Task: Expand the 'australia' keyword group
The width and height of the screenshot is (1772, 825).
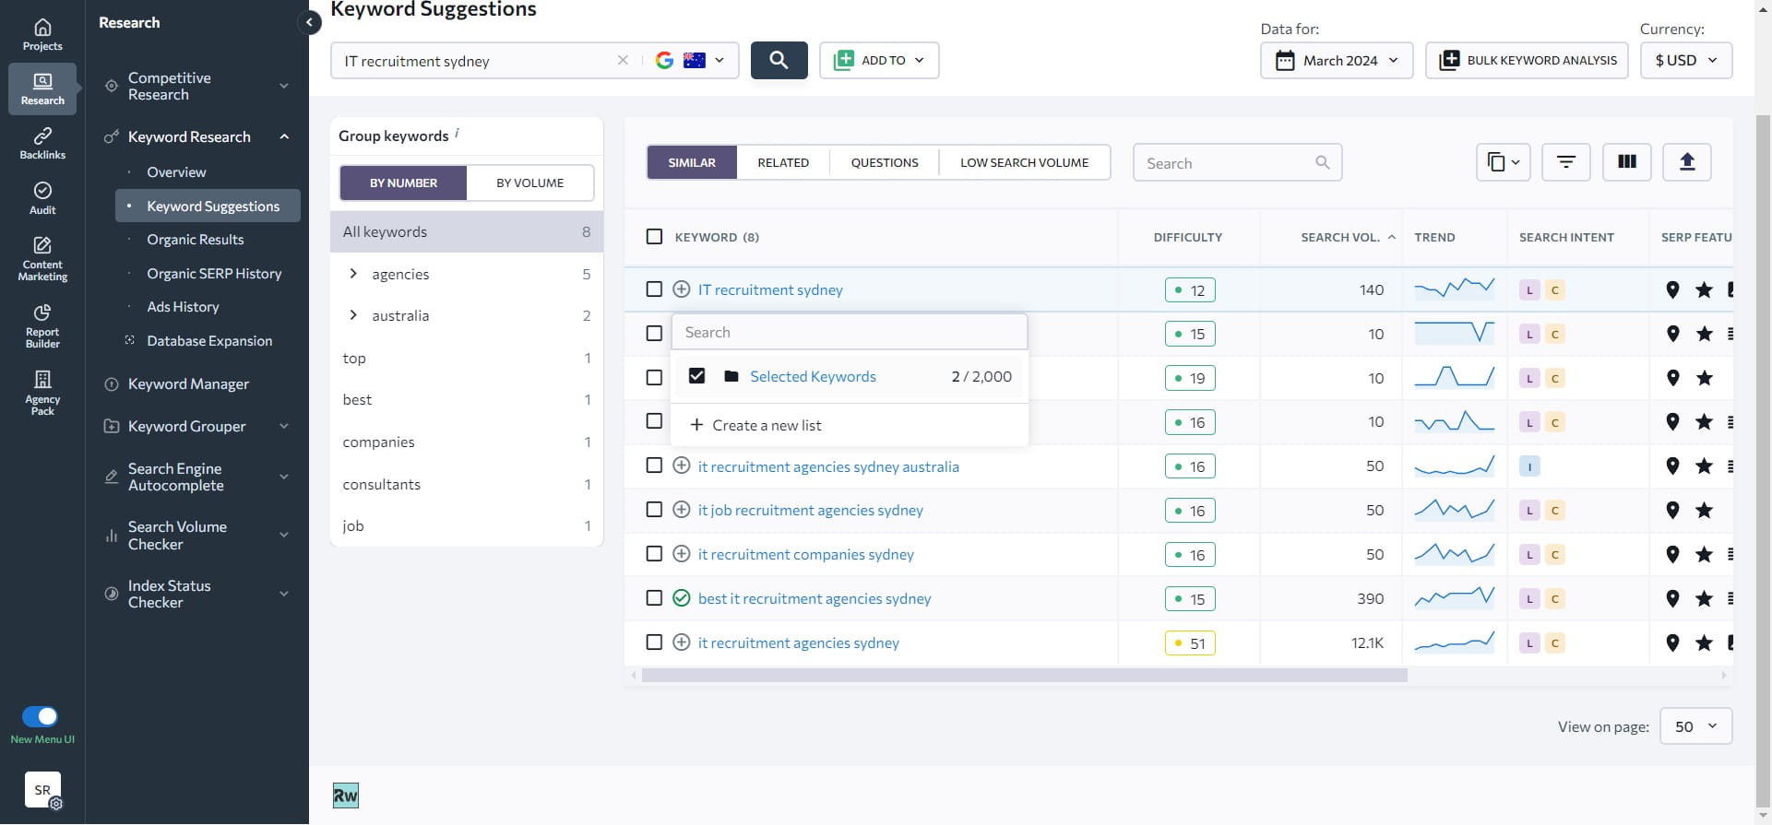Action: point(353,315)
